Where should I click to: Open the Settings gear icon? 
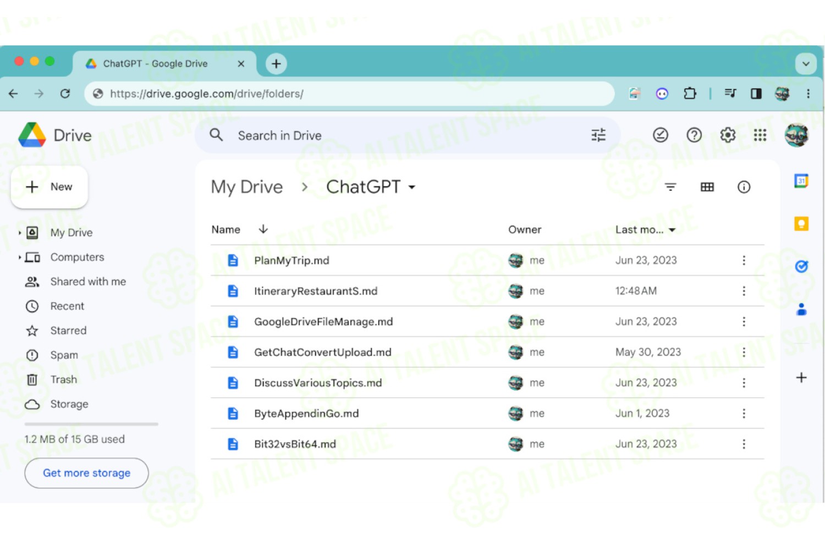pyautogui.click(x=728, y=135)
